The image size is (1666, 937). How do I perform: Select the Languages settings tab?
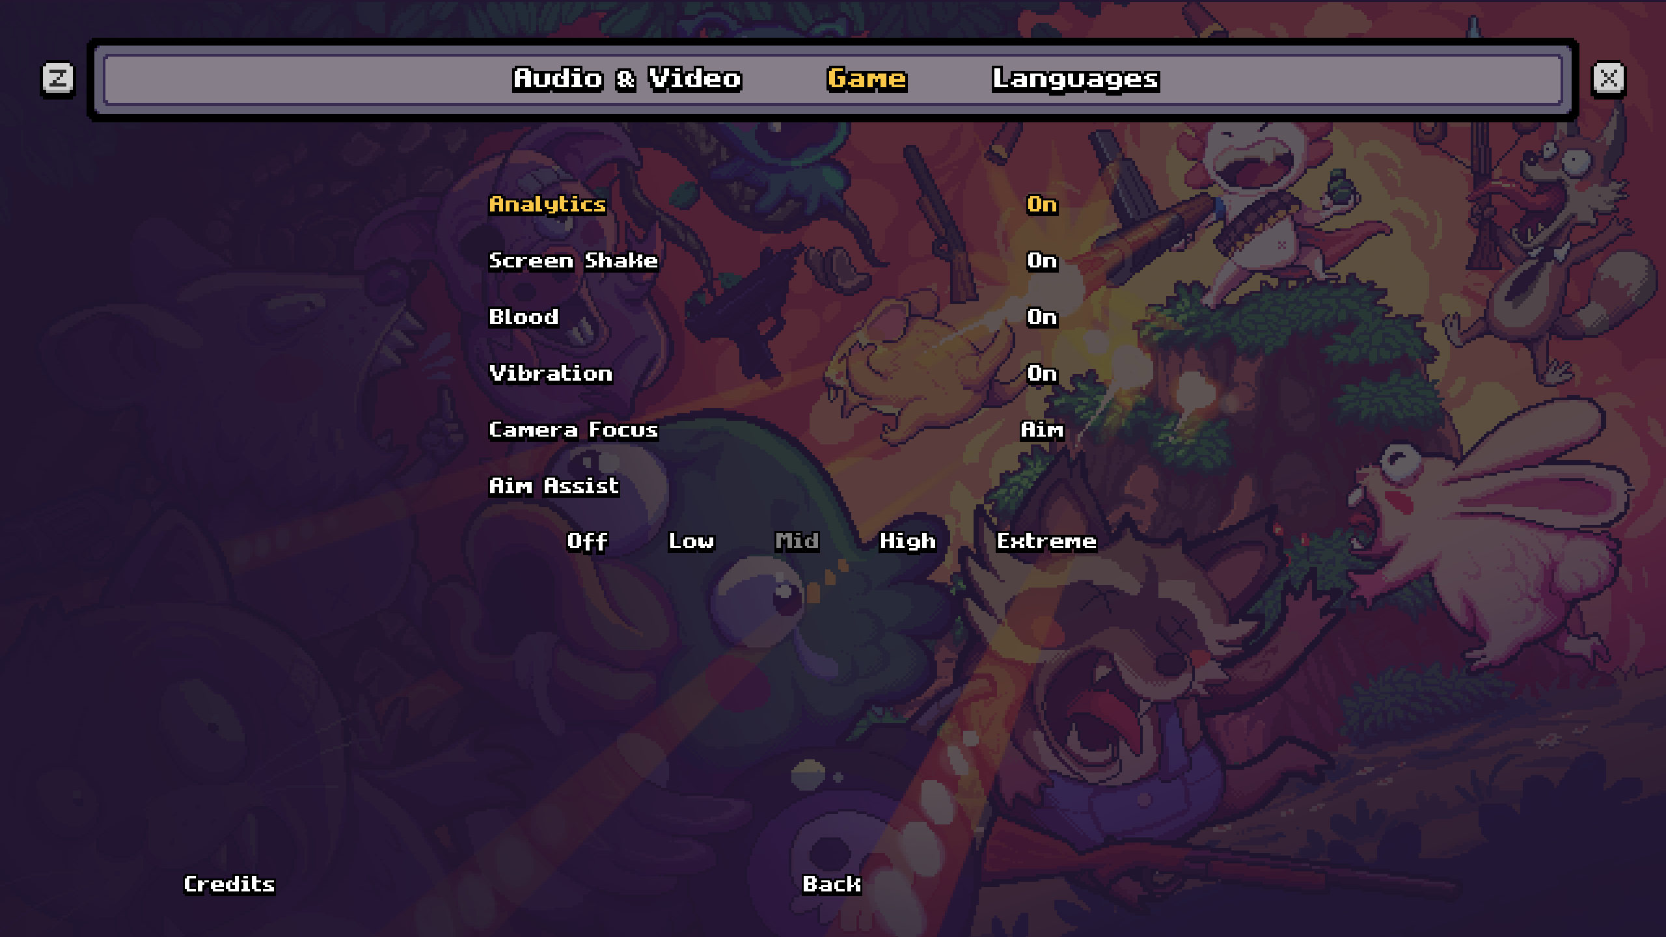tap(1073, 77)
